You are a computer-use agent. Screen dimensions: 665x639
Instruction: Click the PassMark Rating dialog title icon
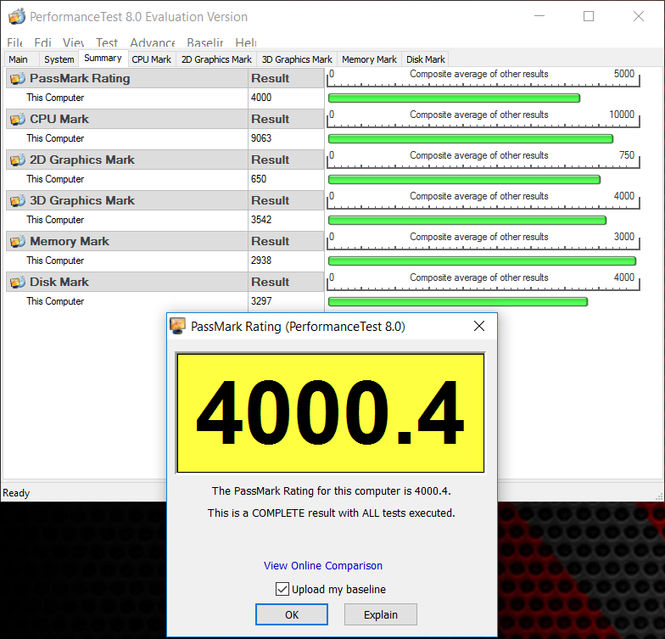click(178, 326)
